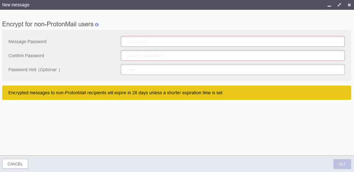Click the "Password Hint (Optional)" label
Viewport: 354px width, 172px height.
(34, 70)
